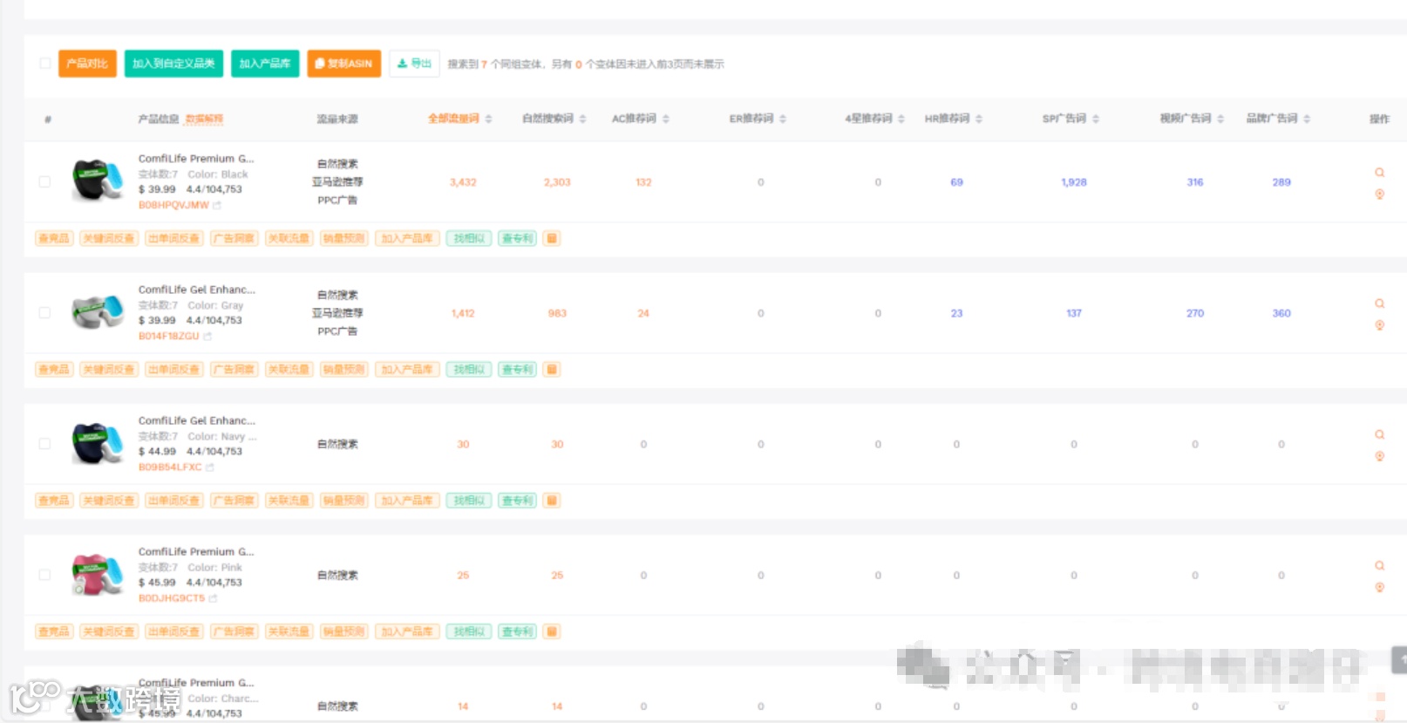Click 广告洞察 under the Black product
This screenshot has width=1407, height=723.
pyautogui.click(x=234, y=238)
